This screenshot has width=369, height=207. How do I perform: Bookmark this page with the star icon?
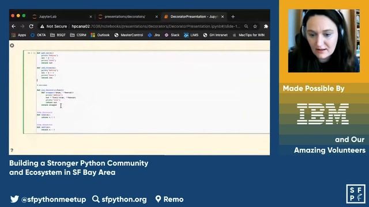[x=255, y=26]
